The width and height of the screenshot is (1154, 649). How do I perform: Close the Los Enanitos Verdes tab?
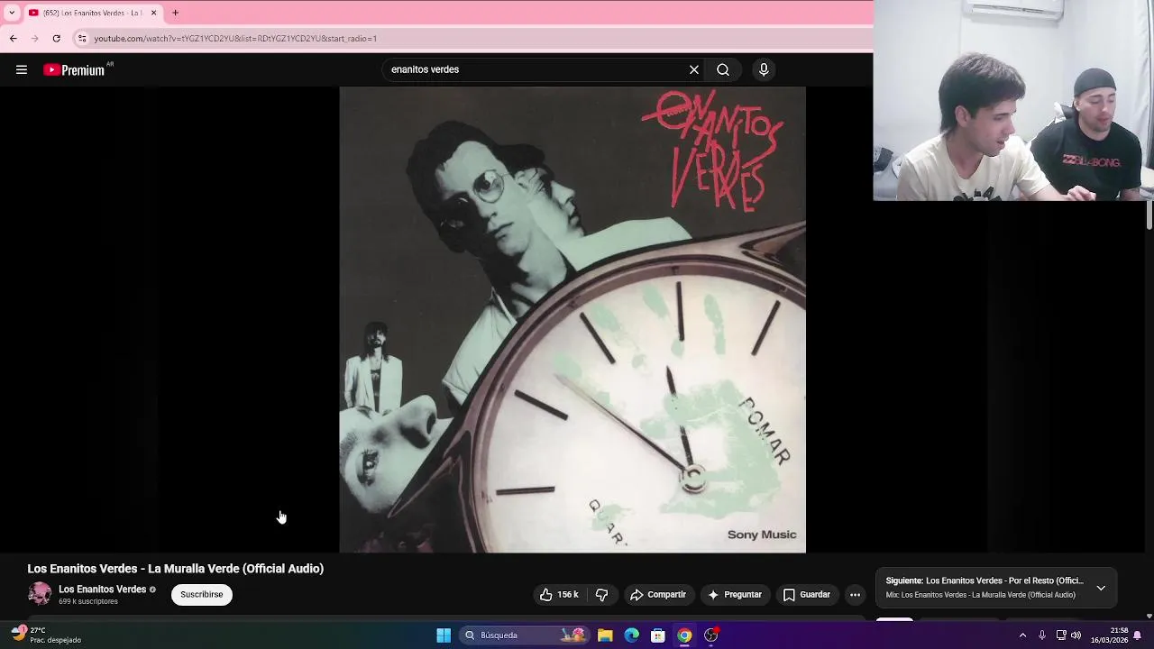coord(153,13)
